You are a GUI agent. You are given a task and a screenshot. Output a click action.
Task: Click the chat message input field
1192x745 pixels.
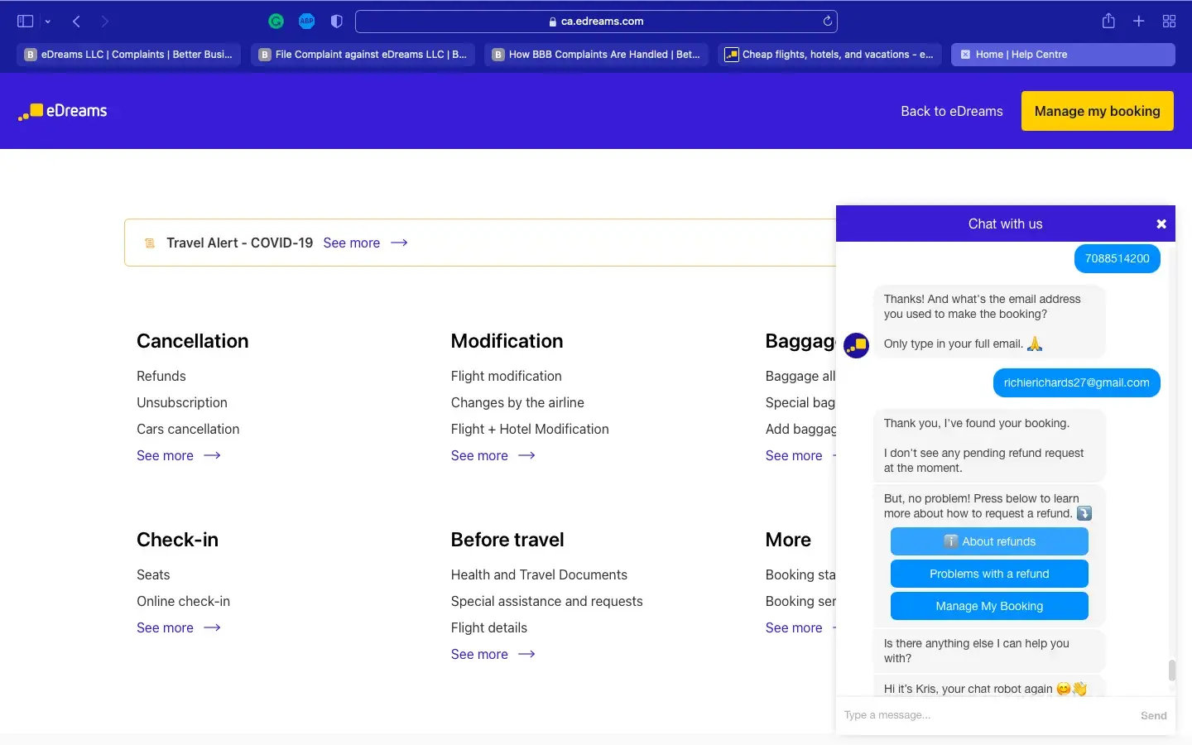point(985,715)
